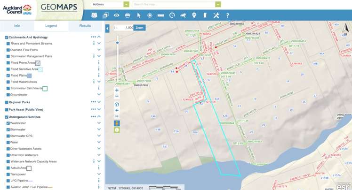Click the map zoom level slider handle

pyautogui.click(x=117, y=43)
